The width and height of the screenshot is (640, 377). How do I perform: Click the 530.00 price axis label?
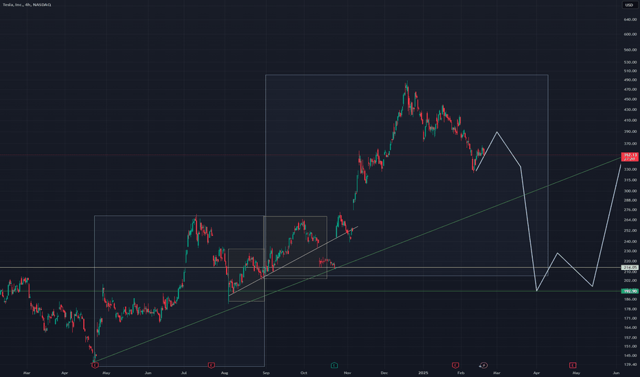(630, 62)
